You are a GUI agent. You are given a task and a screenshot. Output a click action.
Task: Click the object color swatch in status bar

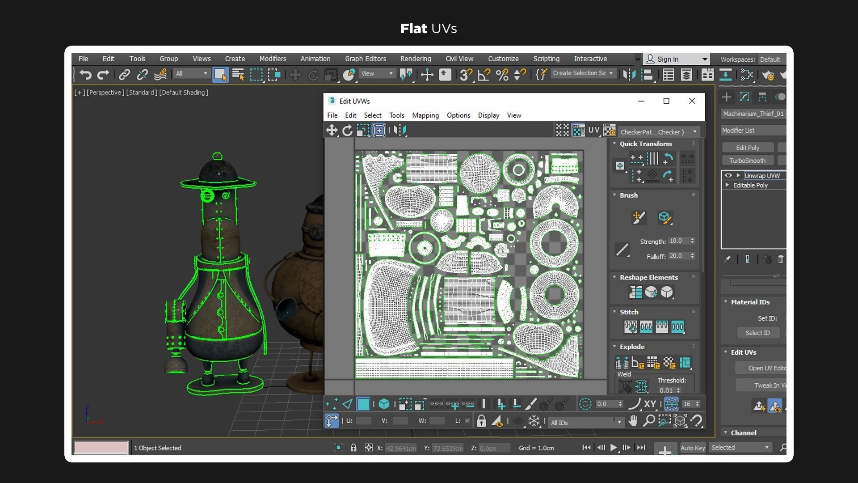101,448
